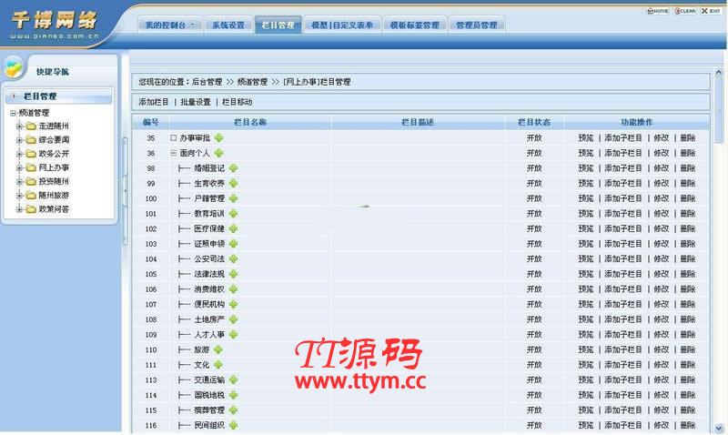Click the 栏目名称 column header
Image resolution: width=728 pixels, height=435 pixels.
coord(250,122)
